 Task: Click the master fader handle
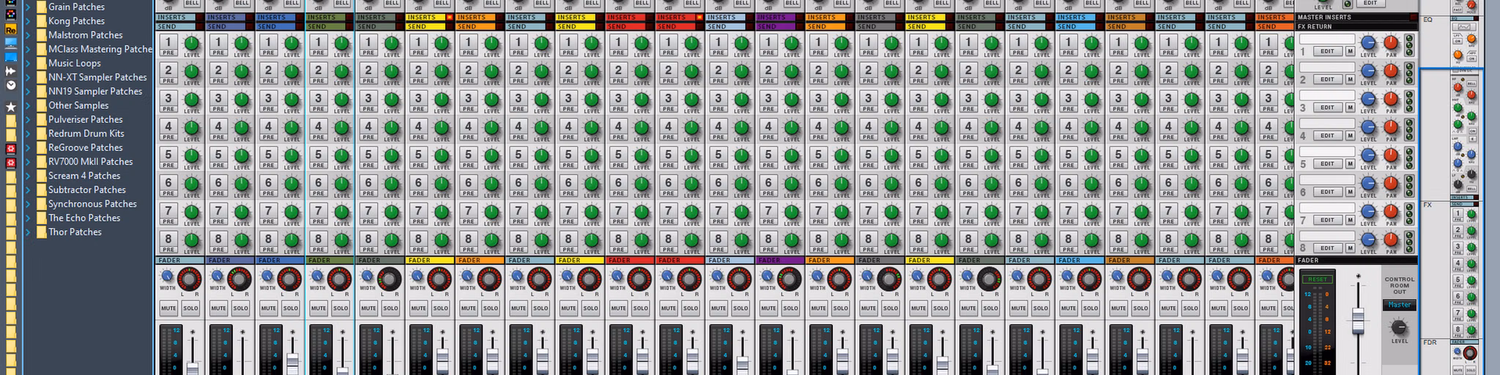(1359, 320)
